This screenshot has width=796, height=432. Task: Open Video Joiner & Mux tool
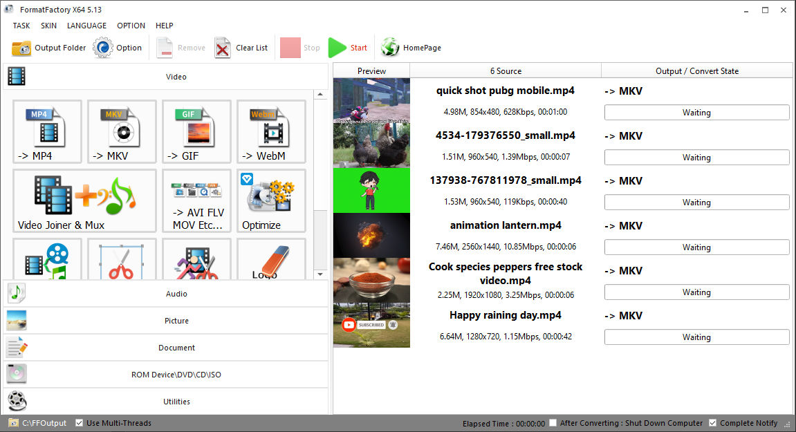pyautogui.click(x=85, y=200)
